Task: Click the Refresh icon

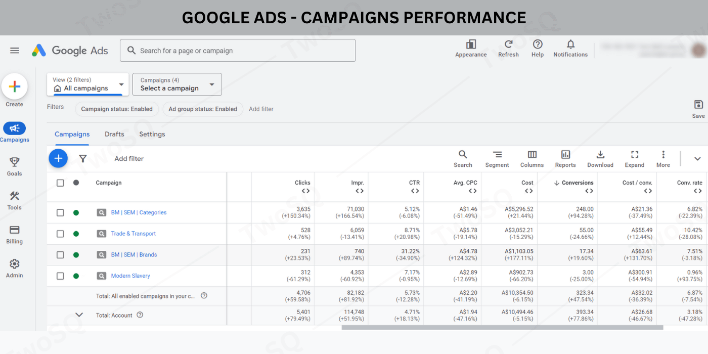Action: (508, 45)
